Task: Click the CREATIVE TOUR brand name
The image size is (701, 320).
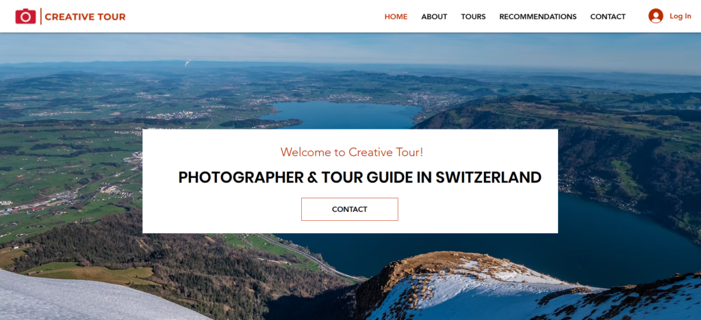Action: [x=85, y=17]
